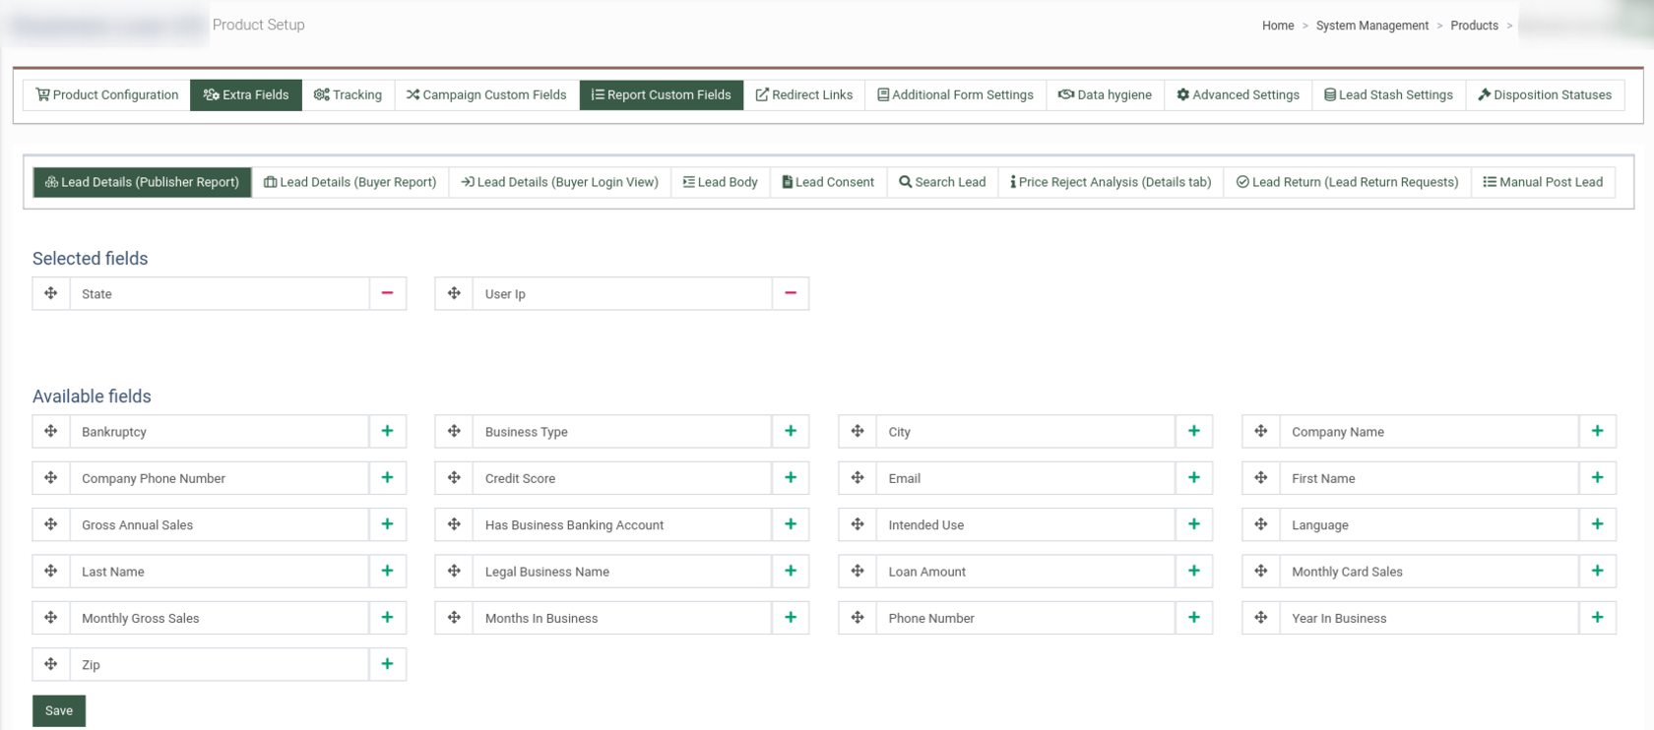The image size is (1654, 730).
Task: Click drag handle beside Language field
Action: click(x=1260, y=524)
